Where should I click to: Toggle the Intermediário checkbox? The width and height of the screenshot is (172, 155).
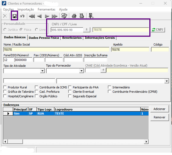coord(109,87)
